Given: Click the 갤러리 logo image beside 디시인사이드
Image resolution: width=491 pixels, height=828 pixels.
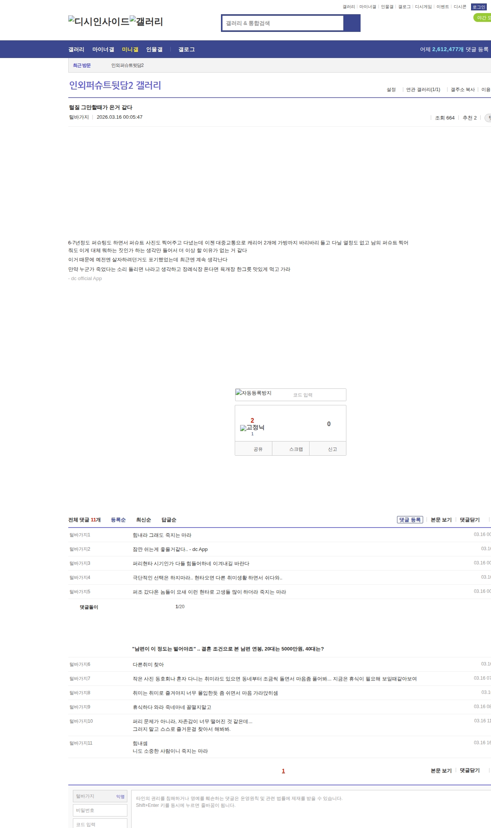Looking at the screenshot, I should (147, 21).
